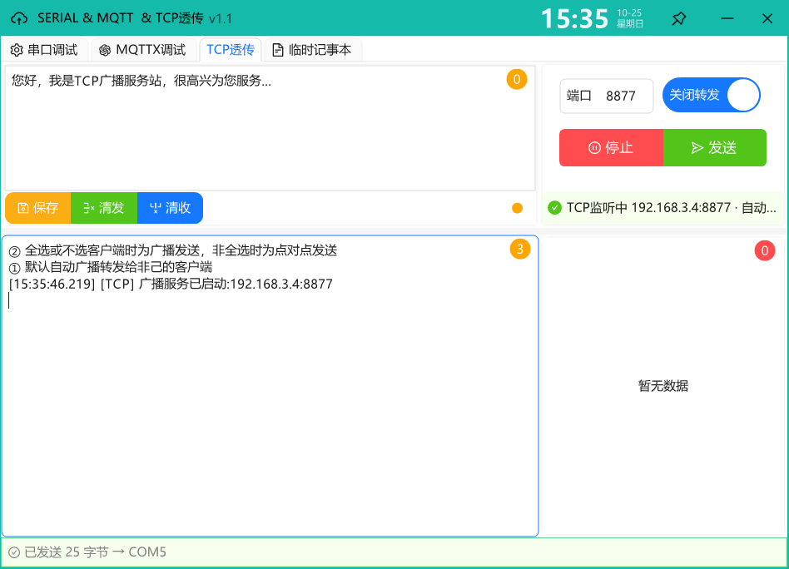
Task: Click the 已发送 25 字节 → COM5 status message
Action: coord(95,552)
